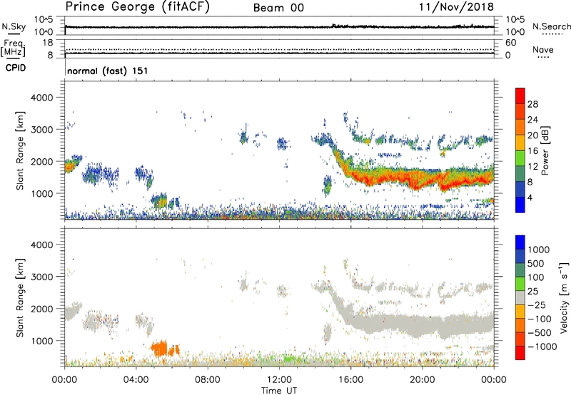The width and height of the screenshot is (571, 395).
Task: Click the '4' tick on the Power colorbar
Action: [530, 197]
